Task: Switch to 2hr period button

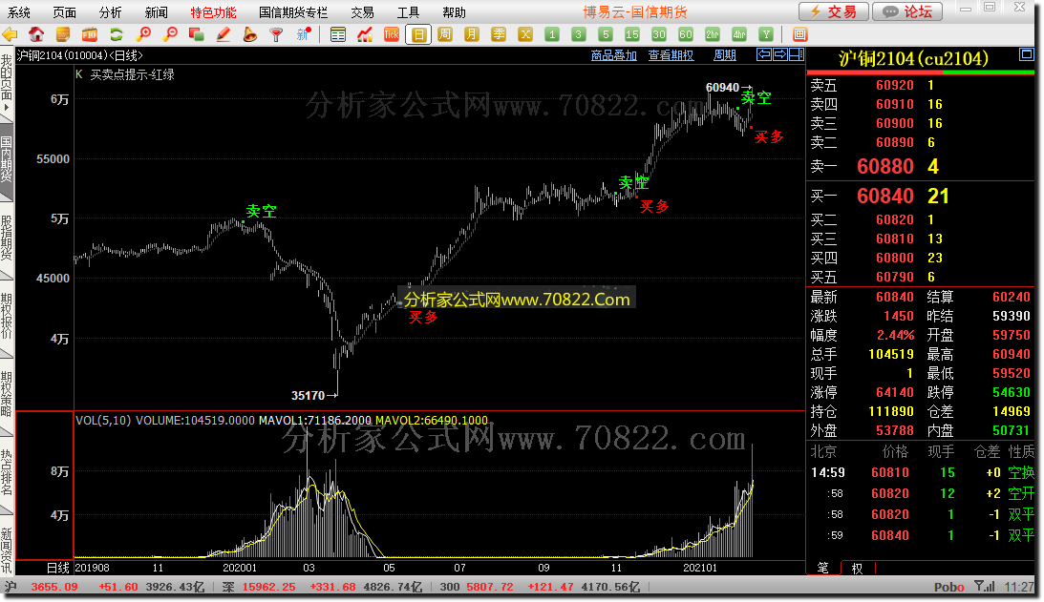Action: pyautogui.click(x=713, y=34)
